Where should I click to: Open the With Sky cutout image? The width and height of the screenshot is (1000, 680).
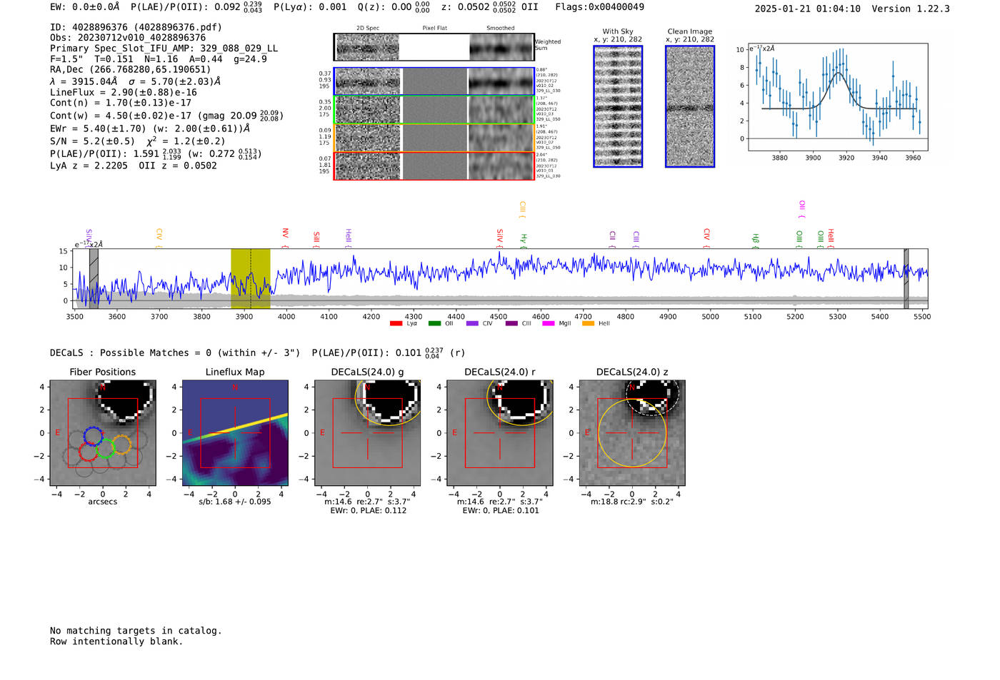pyautogui.click(x=618, y=106)
